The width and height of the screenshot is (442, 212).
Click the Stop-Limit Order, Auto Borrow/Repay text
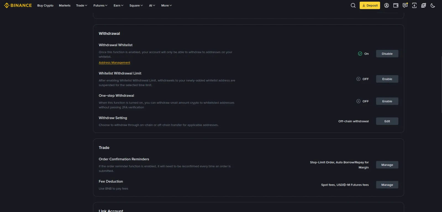[339, 165]
